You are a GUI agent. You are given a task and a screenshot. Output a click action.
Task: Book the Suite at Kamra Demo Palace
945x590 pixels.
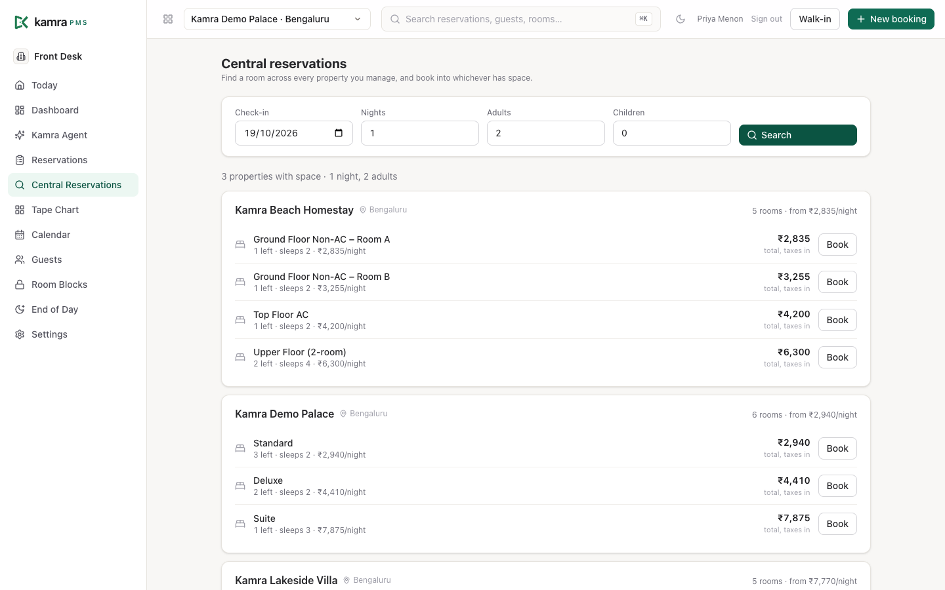(x=837, y=524)
